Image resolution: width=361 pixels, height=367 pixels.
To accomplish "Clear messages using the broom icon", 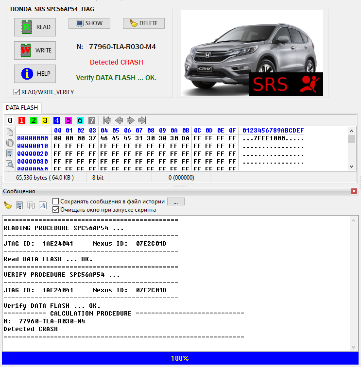I will (8, 205).
